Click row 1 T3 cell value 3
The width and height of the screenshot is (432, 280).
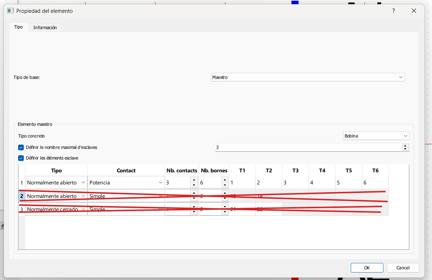click(295, 183)
